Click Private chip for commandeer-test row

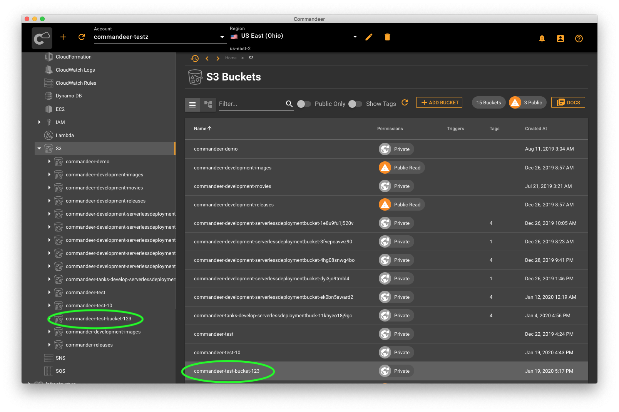(396, 334)
